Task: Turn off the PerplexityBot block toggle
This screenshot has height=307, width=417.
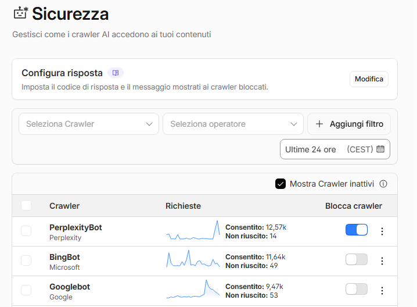Action: point(357,230)
